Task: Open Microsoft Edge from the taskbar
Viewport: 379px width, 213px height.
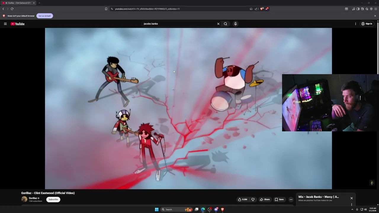Action: tap(203, 209)
